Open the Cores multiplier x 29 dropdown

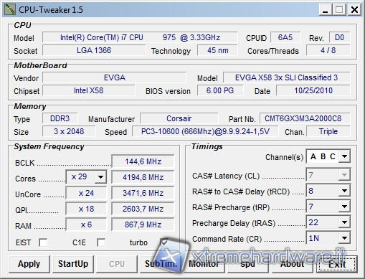(86, 177)
